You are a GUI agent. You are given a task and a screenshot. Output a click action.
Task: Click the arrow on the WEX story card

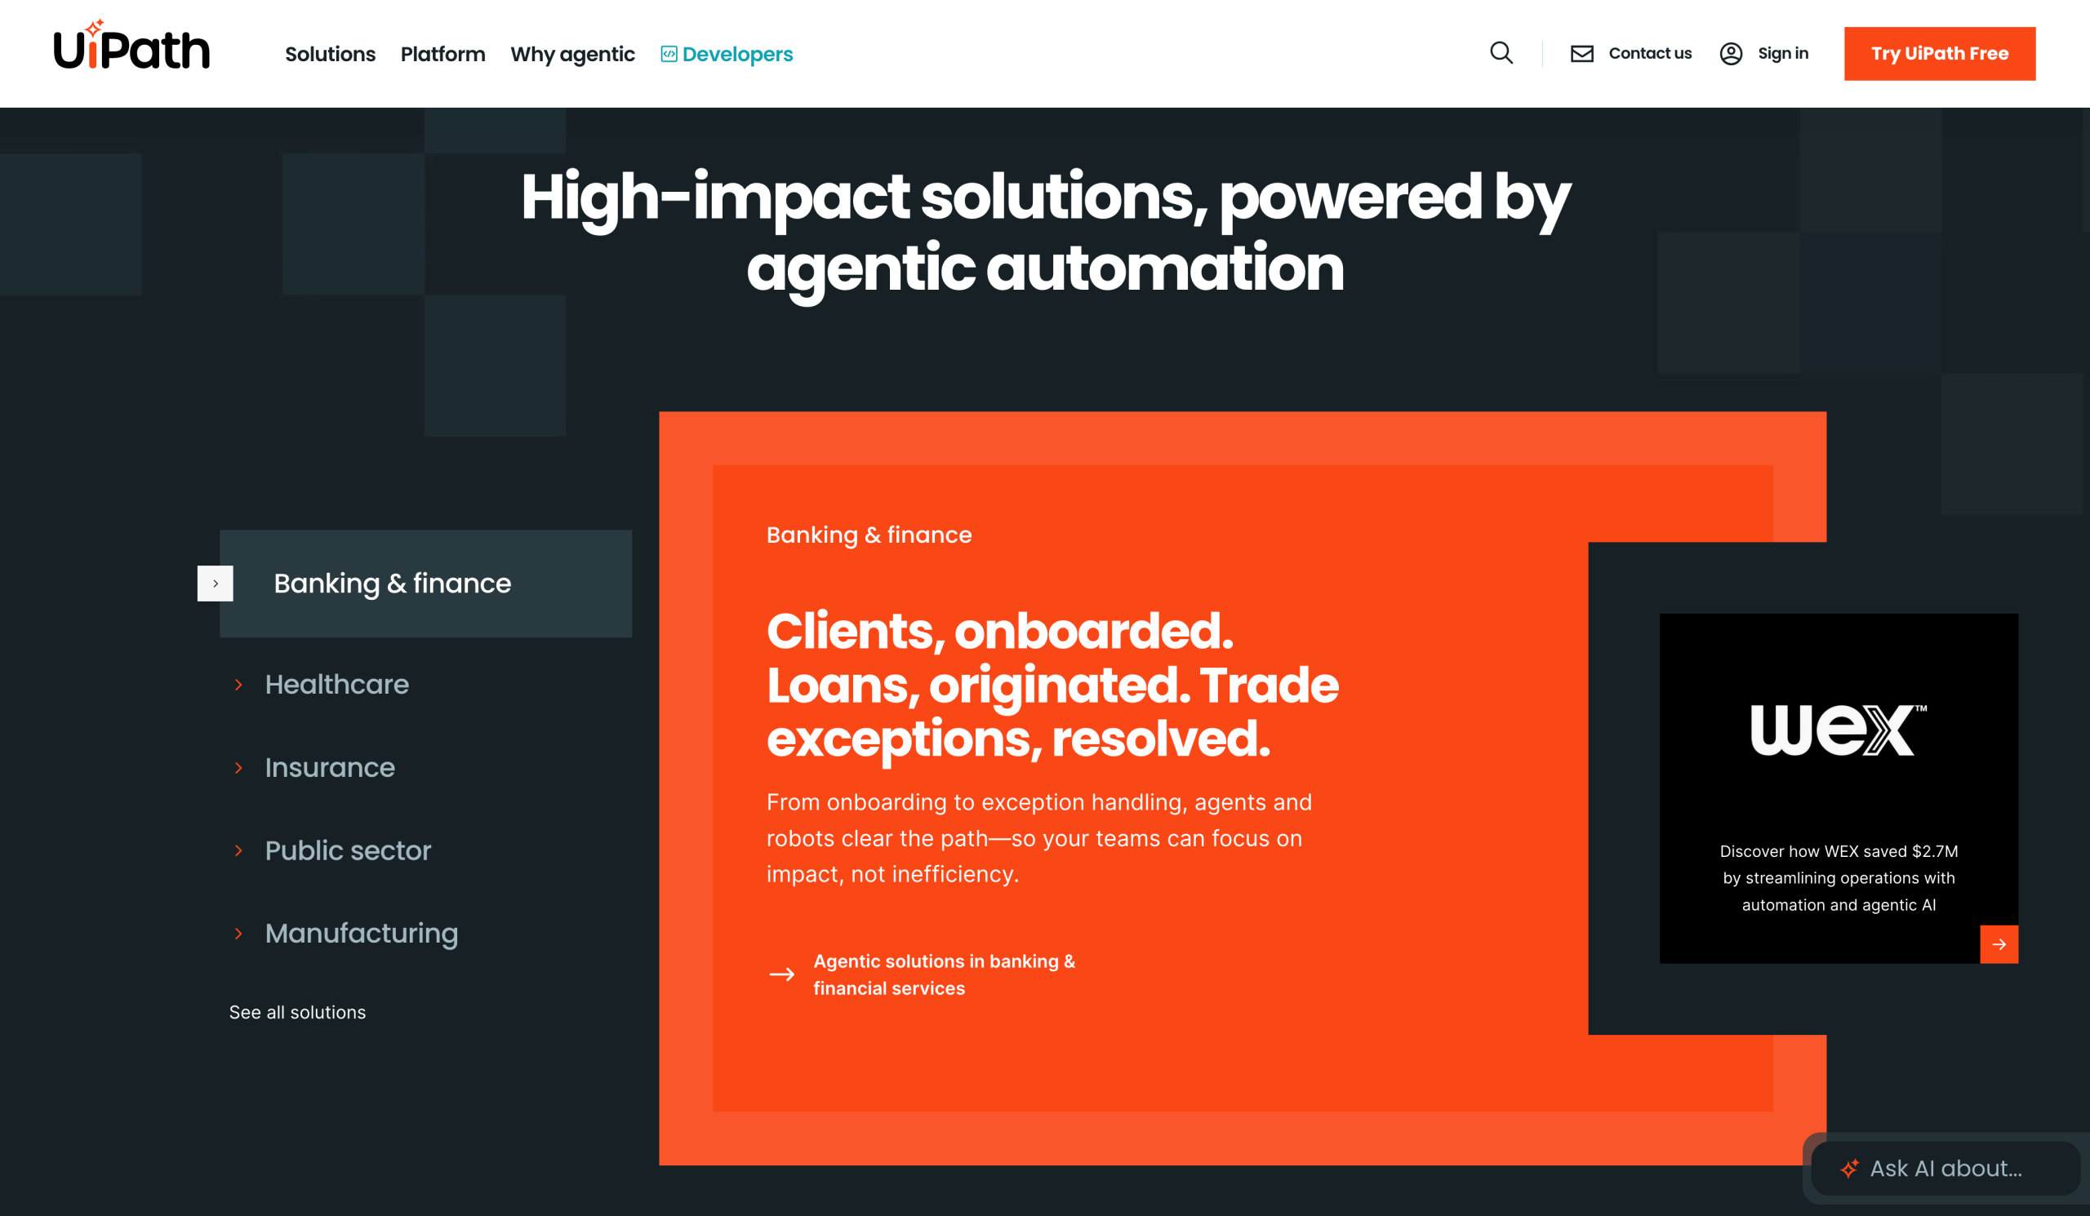point(2000,944)
